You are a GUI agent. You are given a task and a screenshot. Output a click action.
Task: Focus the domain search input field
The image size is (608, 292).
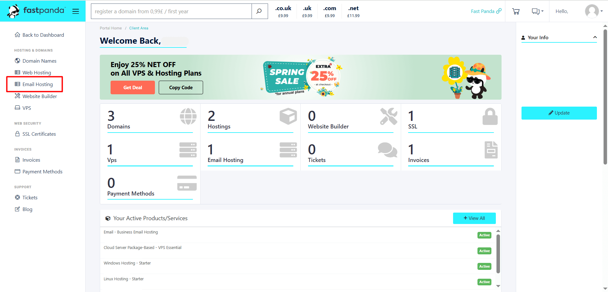171,11
